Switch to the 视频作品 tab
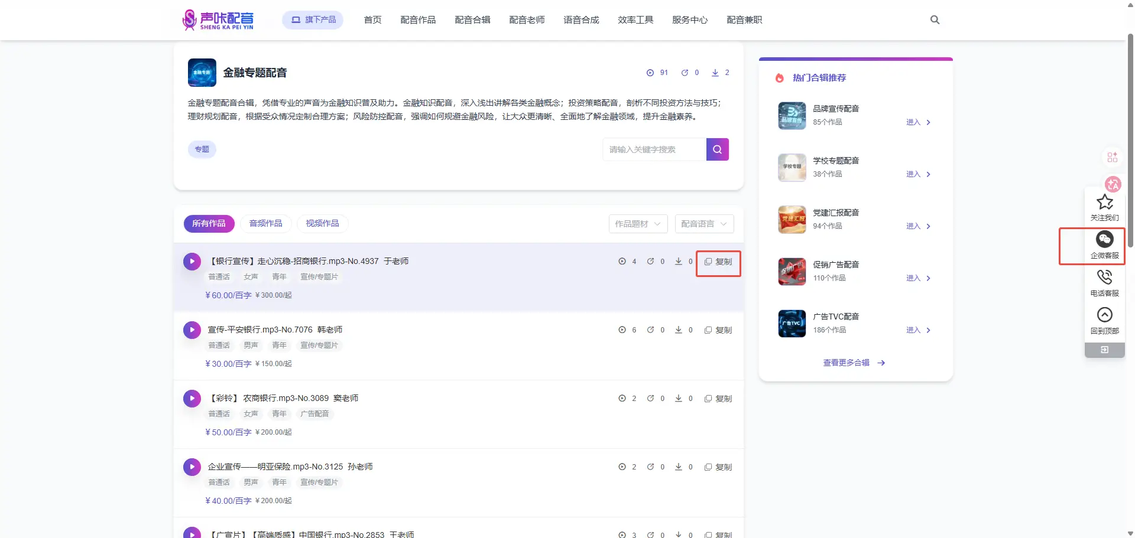 tap(322, 223)
